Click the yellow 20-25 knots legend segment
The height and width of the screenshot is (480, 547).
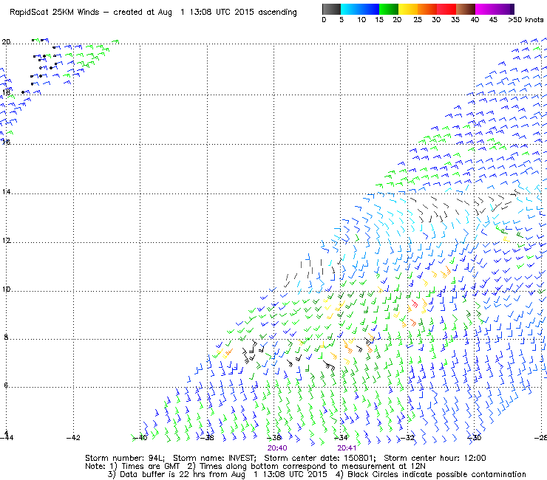pyautogui.click(x=408, y=9)
